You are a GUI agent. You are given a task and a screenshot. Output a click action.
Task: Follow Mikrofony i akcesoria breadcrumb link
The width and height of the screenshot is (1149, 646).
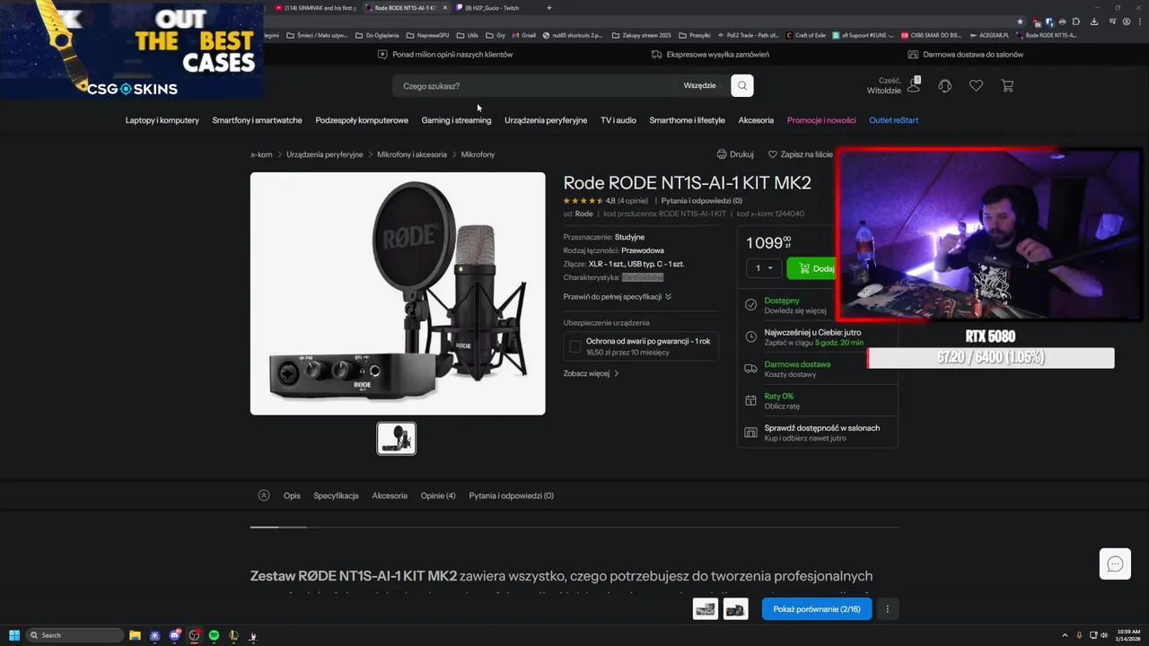click(412, 154)
